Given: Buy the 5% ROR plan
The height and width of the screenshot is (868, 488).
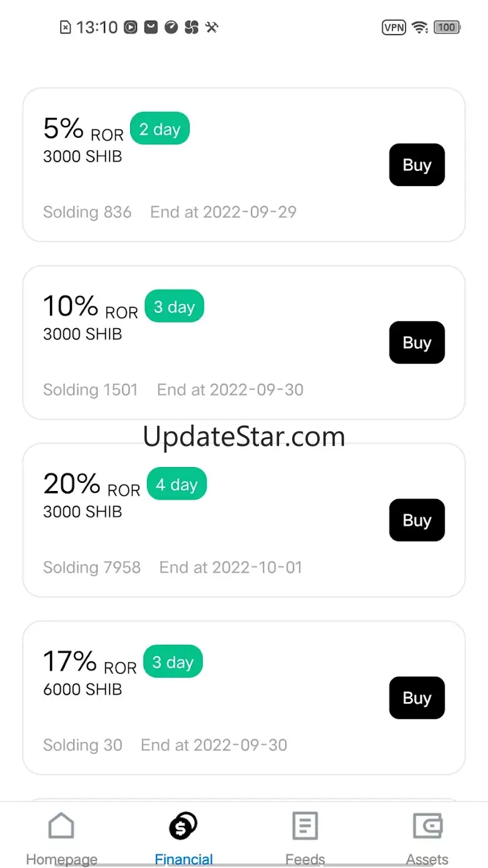Looking at the screenshot, I should pyautogui.click(x=417, y=165).
